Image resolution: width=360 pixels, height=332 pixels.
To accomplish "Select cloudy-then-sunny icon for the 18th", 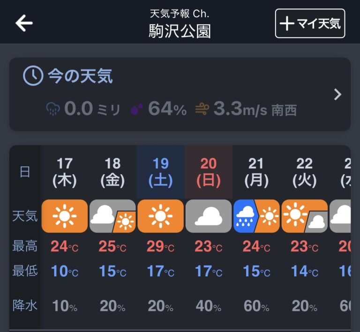I will point(112,216).
